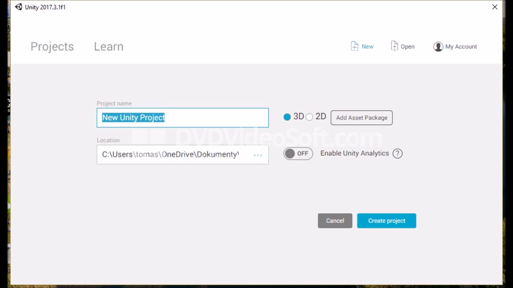Click the Create project button
513x288 pixels.
coord(387,221)
